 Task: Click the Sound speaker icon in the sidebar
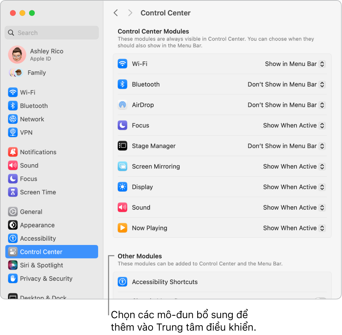pos(13,165)
